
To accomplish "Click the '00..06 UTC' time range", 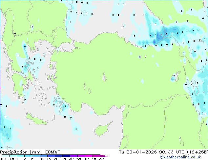I will click(172, 152).
